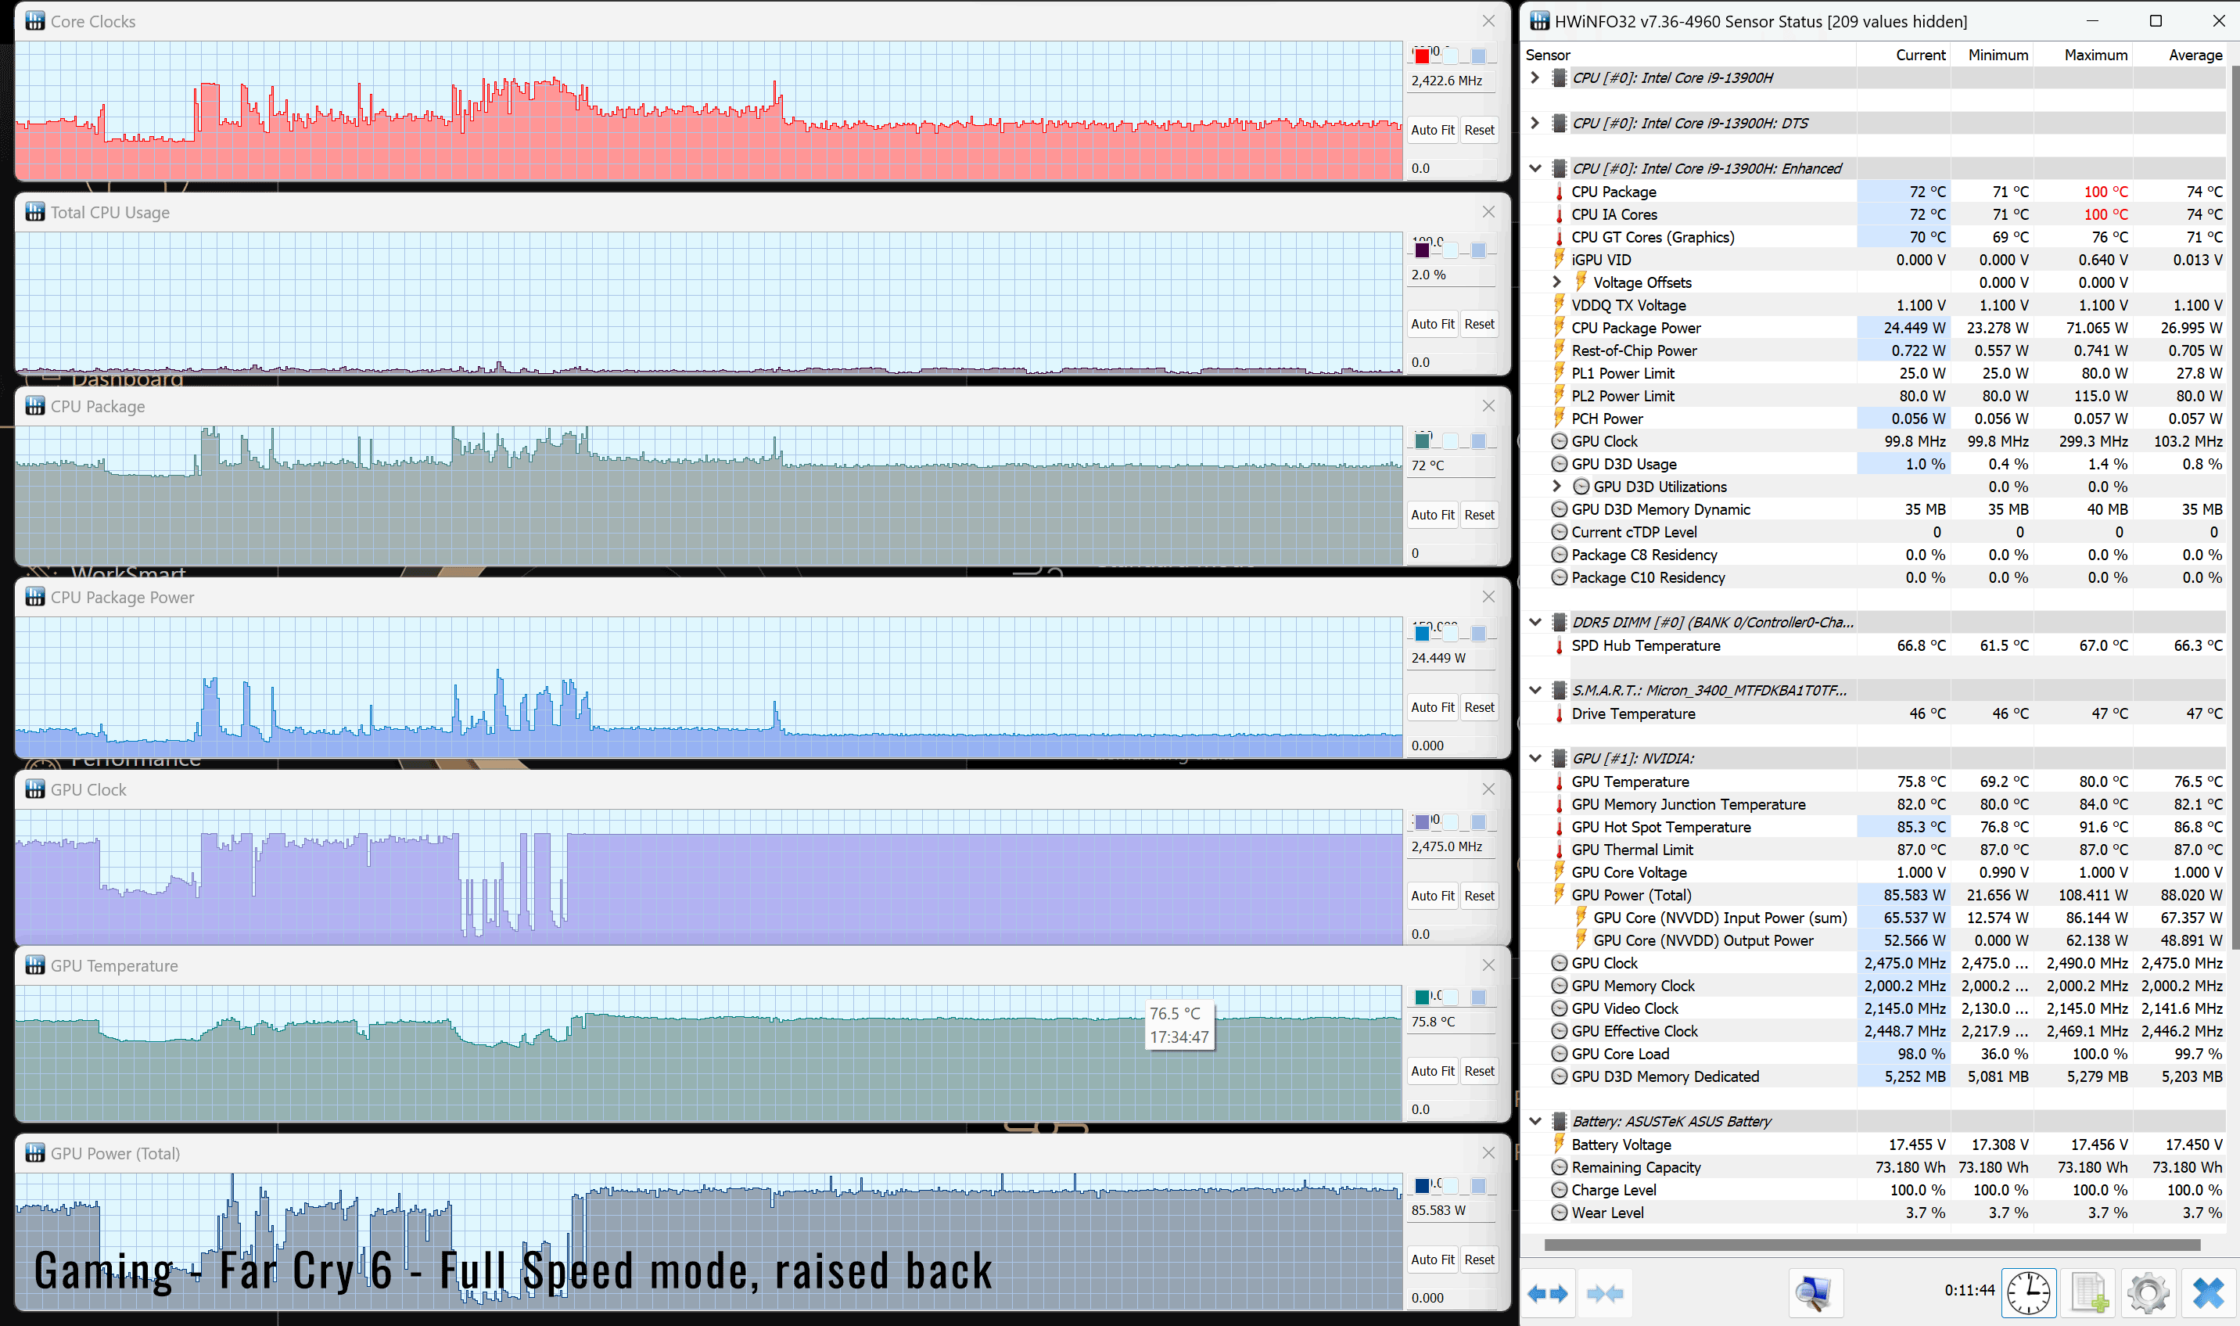This screenshot has height=1326, width=2240.
Task: Click the CPU Package graph title icon
Action: 35,406
